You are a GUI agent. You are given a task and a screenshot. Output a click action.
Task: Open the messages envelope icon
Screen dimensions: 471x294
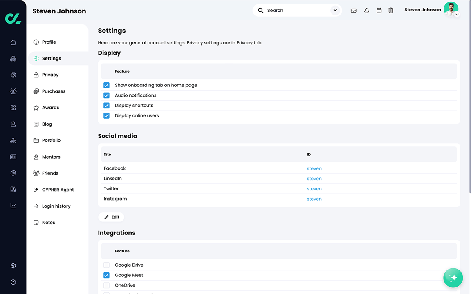point(354,11)
